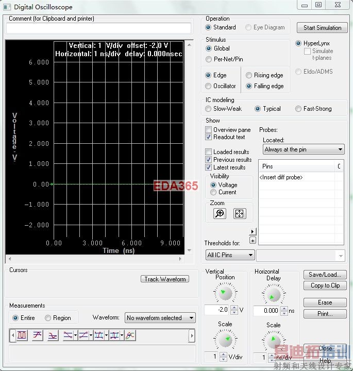This screenshot has width=353, height=371.
Task: Click the Comment text field
Action: pyautogui.click(x=98, y=28)
